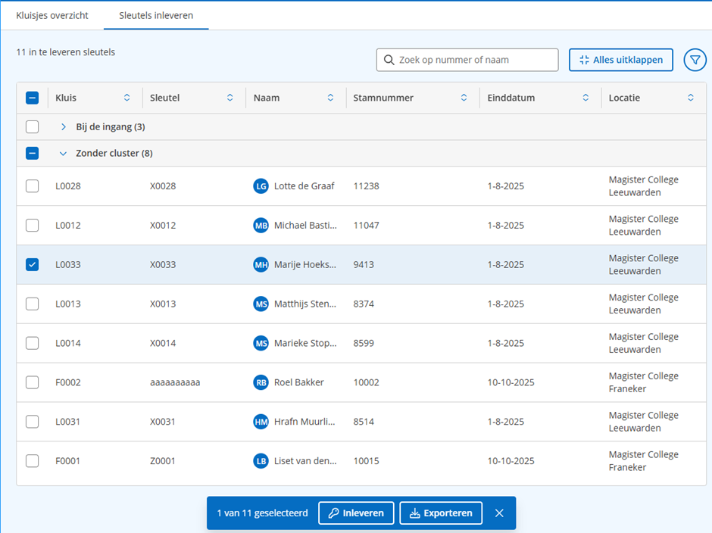Sort by Einddatum column arrows

(x=586, y=98)
